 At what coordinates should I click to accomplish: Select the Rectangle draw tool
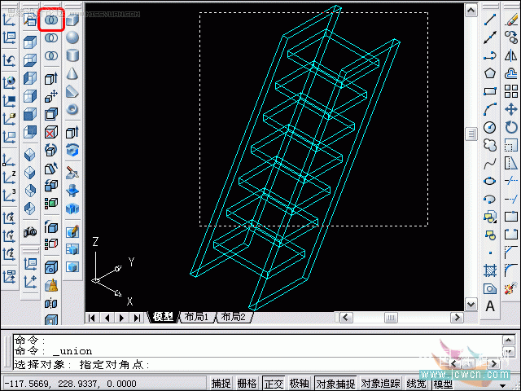[x=490, y=91]
